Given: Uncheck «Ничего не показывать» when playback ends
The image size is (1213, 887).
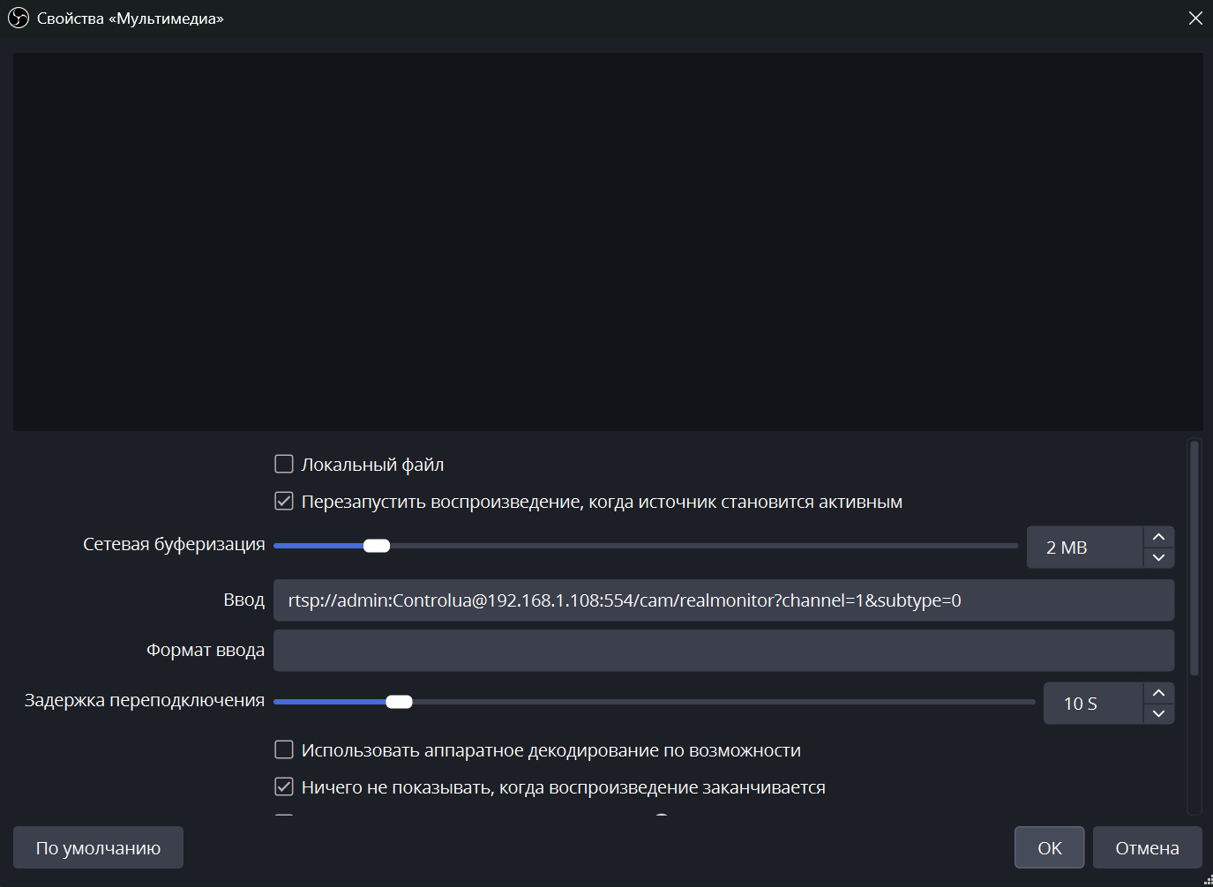Looking at the screenshot, I should click(284, 786).
